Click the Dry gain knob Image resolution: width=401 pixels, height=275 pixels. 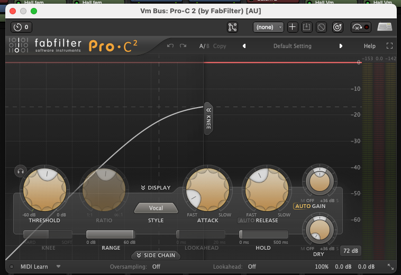click(320, 230)
